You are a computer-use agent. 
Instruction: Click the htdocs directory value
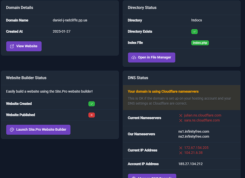pyautogui.click(x=197, y=20)
